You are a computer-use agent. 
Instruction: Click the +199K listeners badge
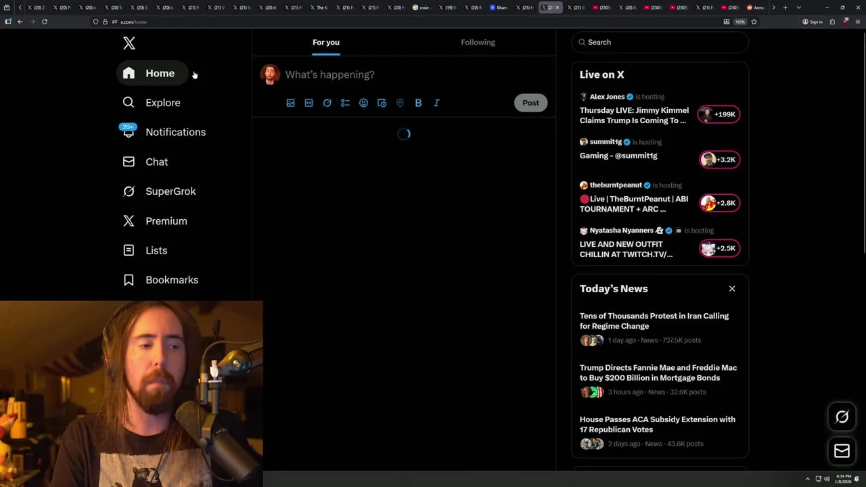click(x=719, y=114)
